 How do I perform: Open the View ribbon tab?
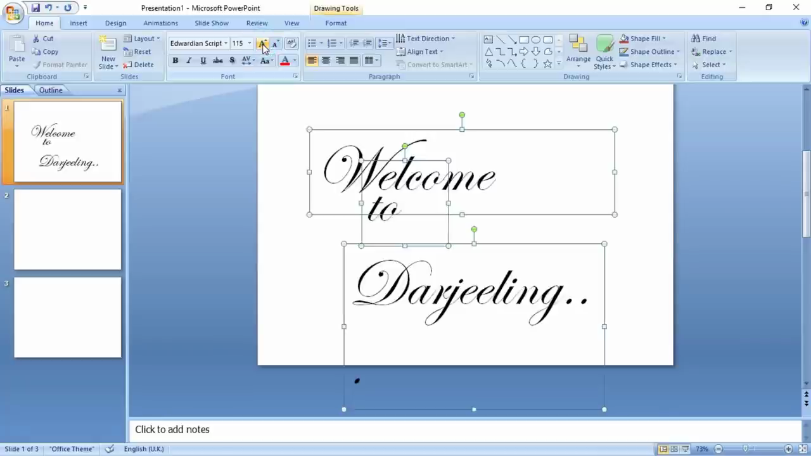click(291, 23)
